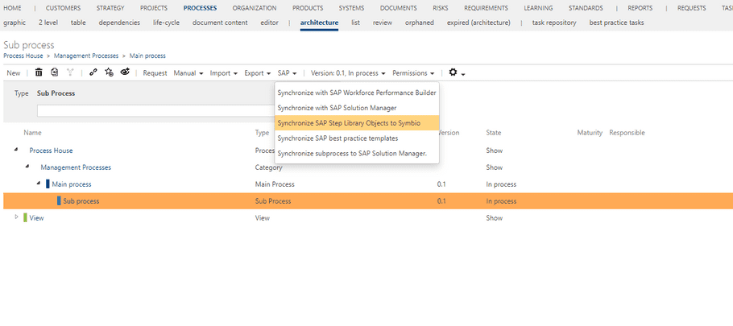Switch to the list view
The width and height of the screenshot is (733, 326).
click(355, 23)
